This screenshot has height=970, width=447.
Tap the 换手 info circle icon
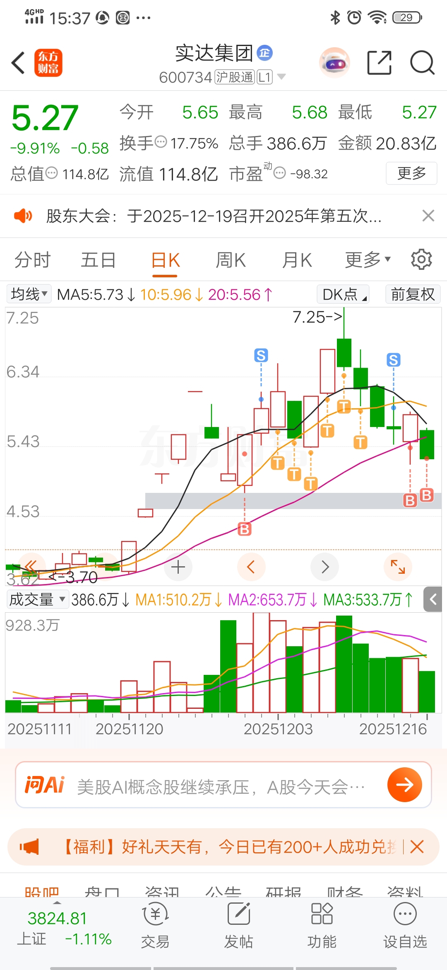click(161, 142)
